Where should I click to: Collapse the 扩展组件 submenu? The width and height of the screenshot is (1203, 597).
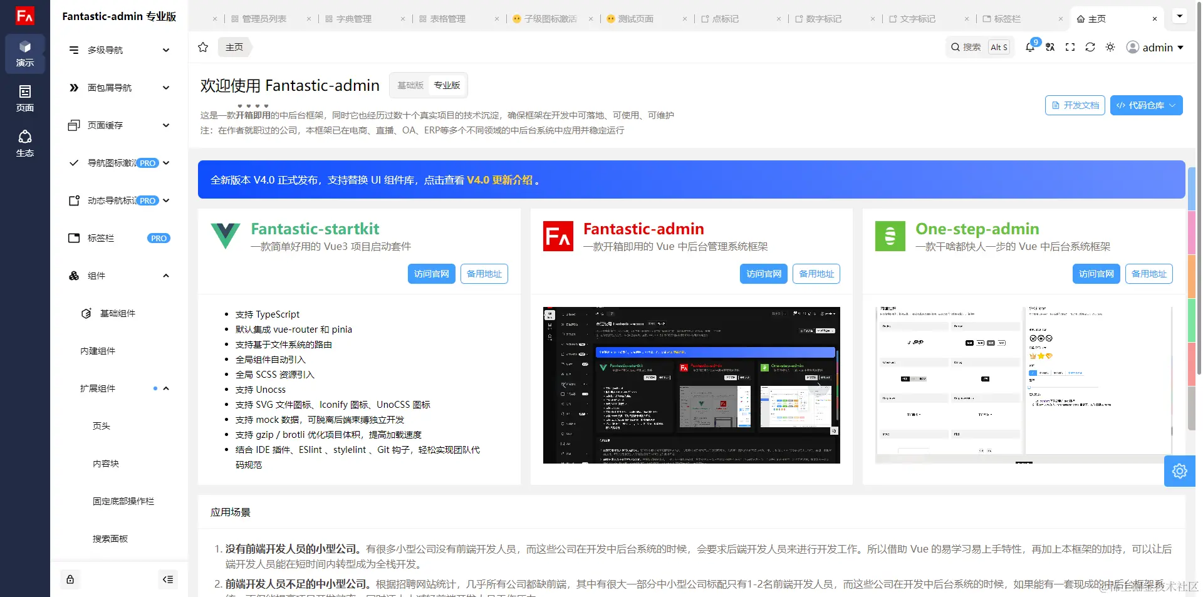pos(119,388)
